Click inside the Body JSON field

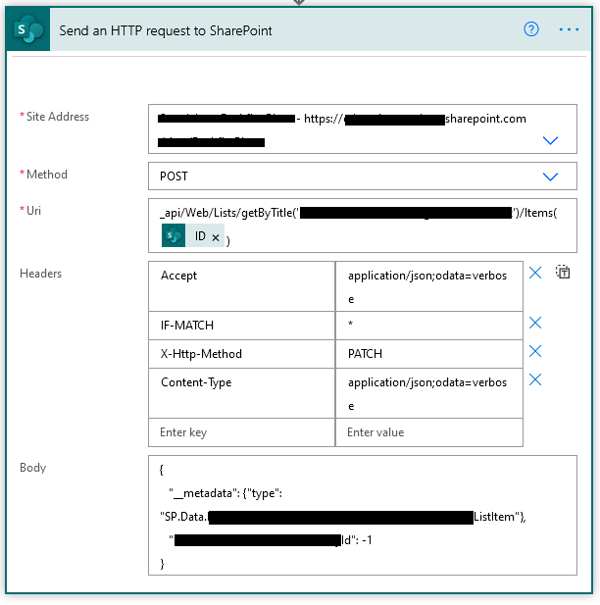tap(363, 516)
